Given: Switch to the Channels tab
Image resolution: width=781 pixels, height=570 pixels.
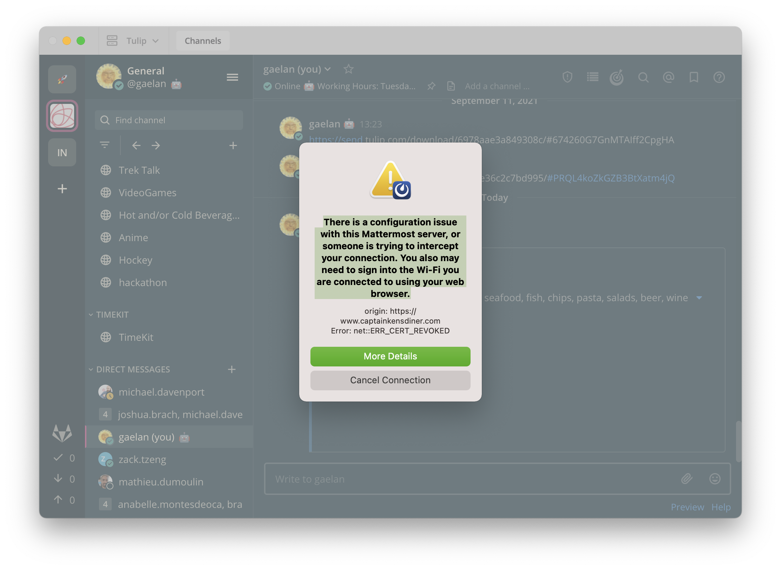Looking at the screenshot, I should [203, 40].
